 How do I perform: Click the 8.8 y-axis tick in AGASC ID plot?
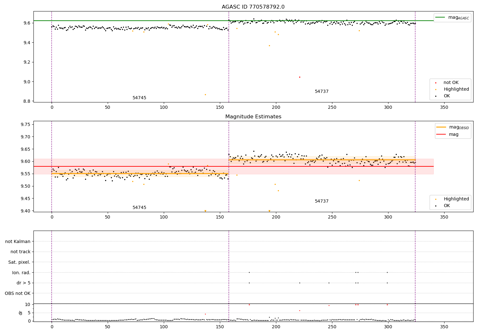click(x=27, y=101)
